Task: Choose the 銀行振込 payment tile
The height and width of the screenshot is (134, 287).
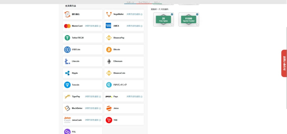Action: click(x=82, y=14)
